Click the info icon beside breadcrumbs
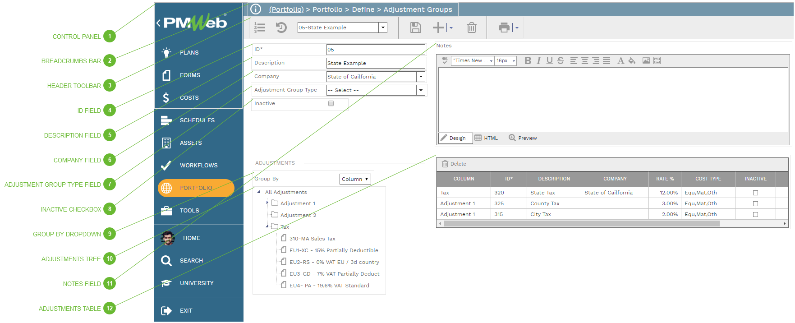795x323 pixels. (256, 9)
